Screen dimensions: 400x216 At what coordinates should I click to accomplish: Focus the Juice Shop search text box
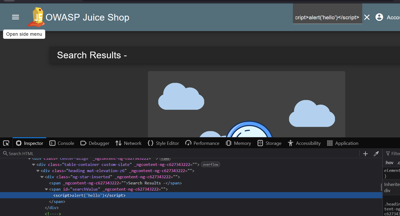(327, 17)
